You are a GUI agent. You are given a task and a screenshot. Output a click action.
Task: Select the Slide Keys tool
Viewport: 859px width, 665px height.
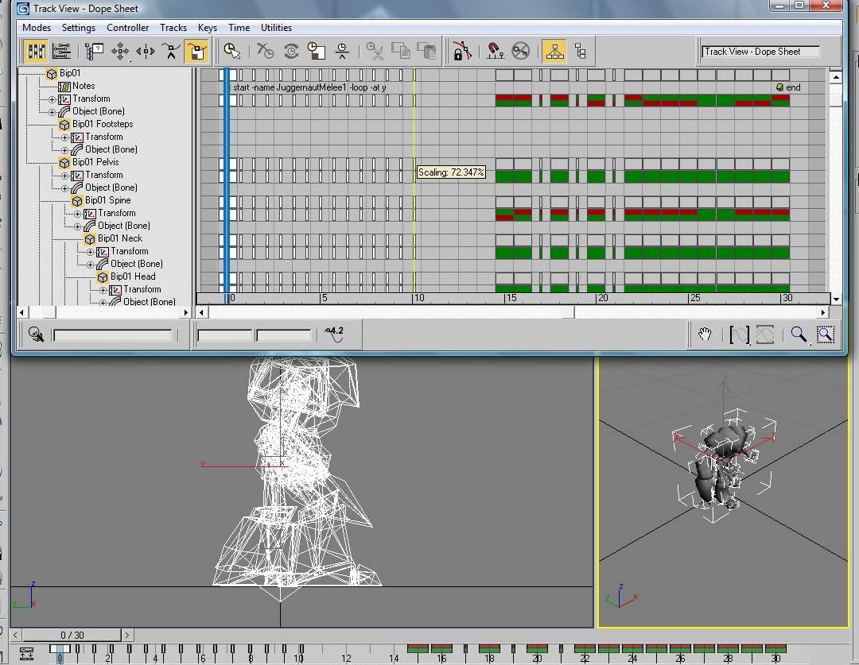pos(146,52)
